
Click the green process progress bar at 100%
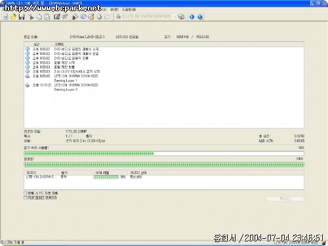coord(164,165)
